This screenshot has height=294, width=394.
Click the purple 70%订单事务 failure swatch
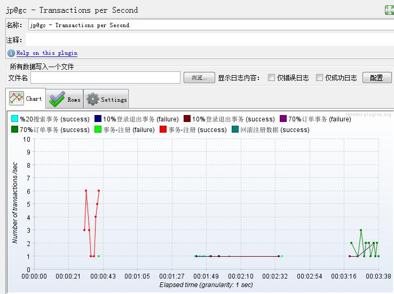pos(283,119)
